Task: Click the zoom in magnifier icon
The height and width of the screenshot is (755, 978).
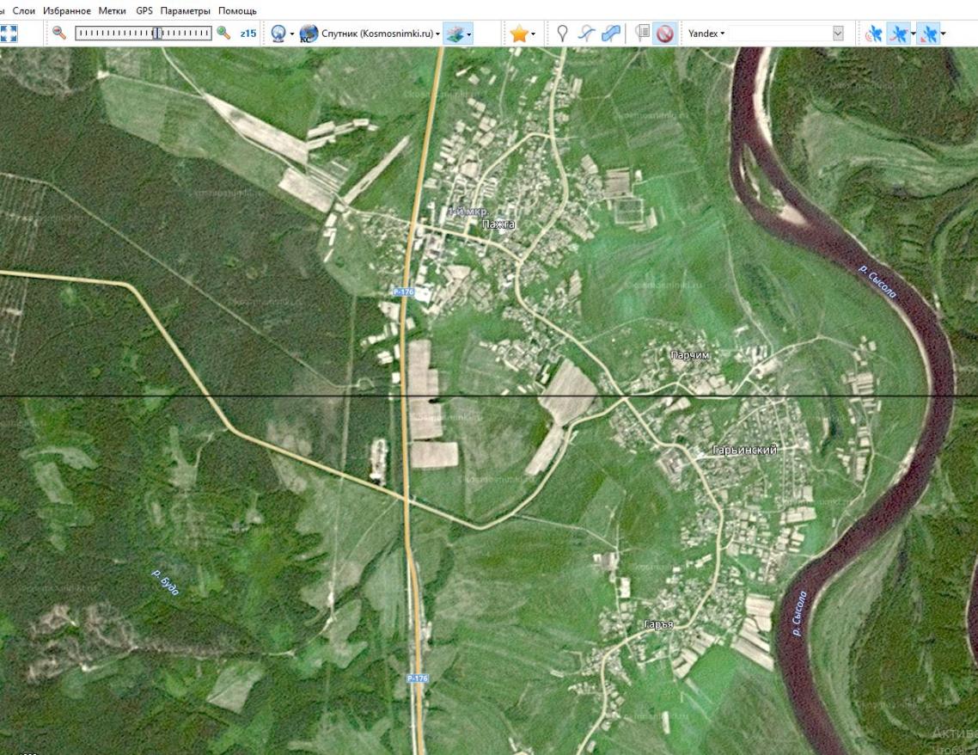Action: 223,33
